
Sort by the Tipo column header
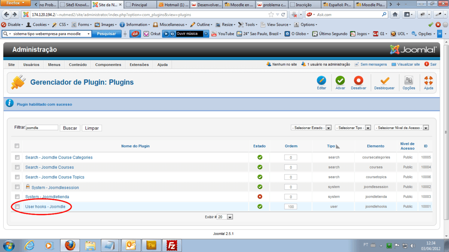(333, 146)
